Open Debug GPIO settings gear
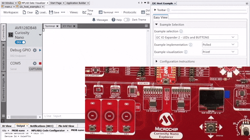Screen dimensions: 250x140 (x=35, y=50)
